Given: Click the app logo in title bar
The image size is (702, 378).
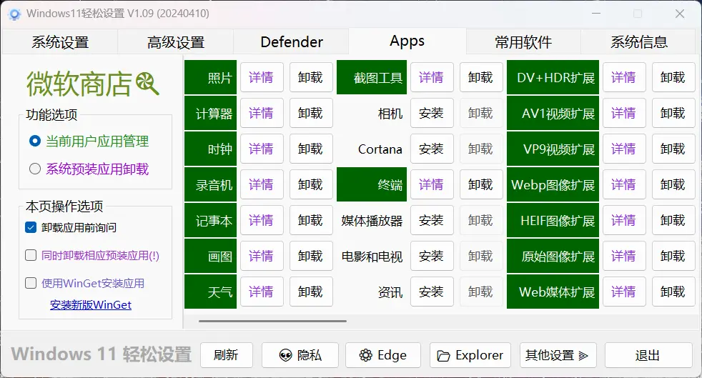Looking at the screenshot, I should coord(14,14).
